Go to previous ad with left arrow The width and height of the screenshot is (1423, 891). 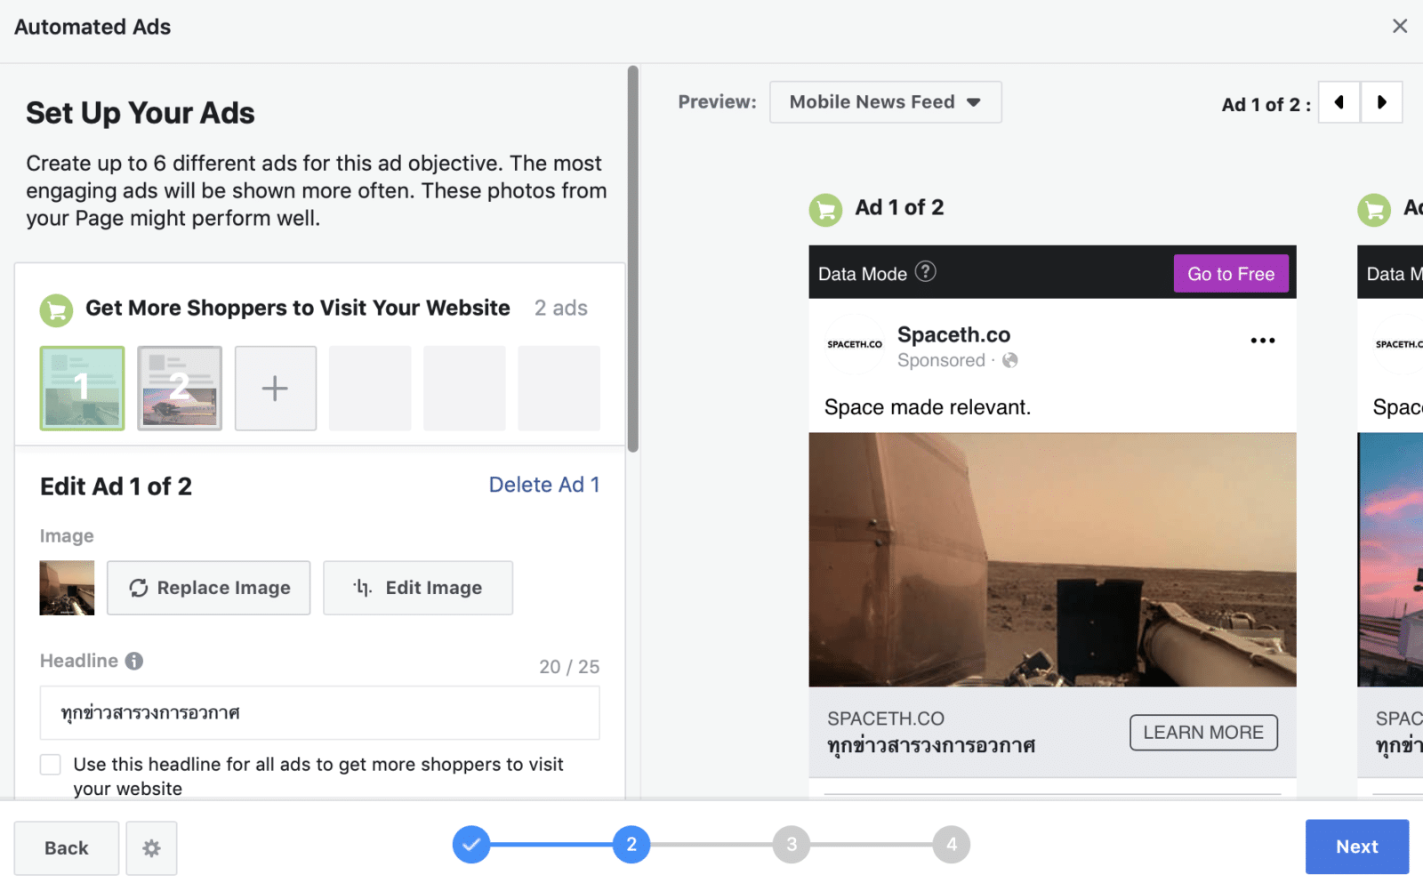click(1339, 102)
